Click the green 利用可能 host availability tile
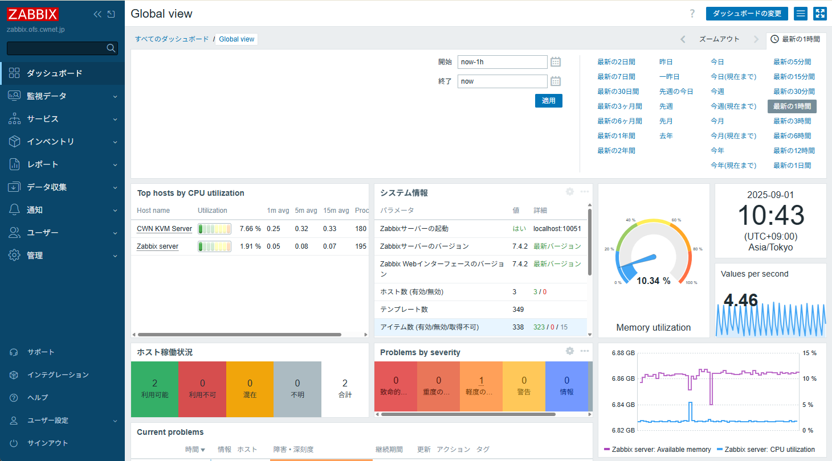 pos(154,388)
